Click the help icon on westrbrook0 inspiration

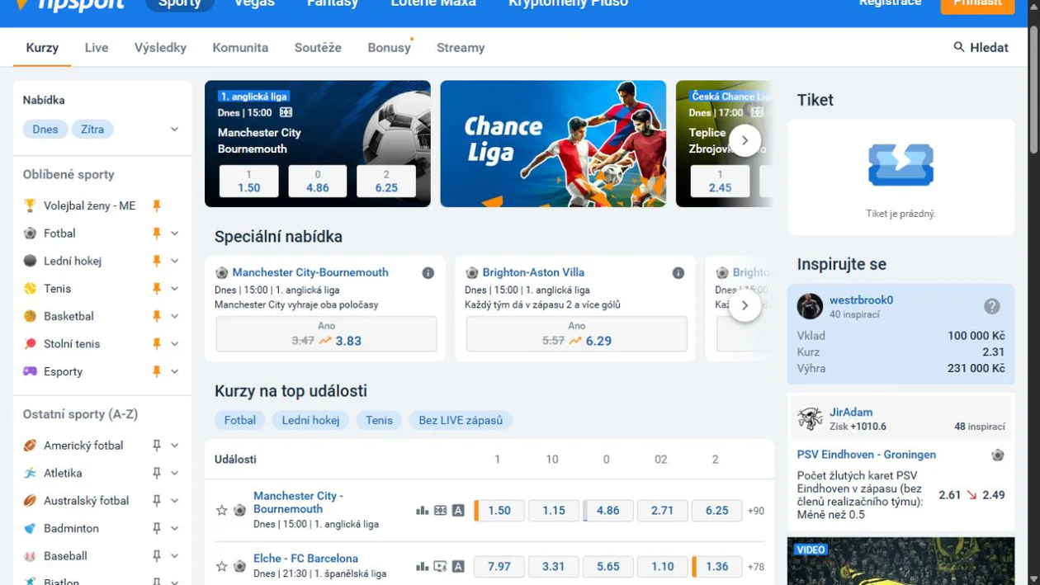992,306
